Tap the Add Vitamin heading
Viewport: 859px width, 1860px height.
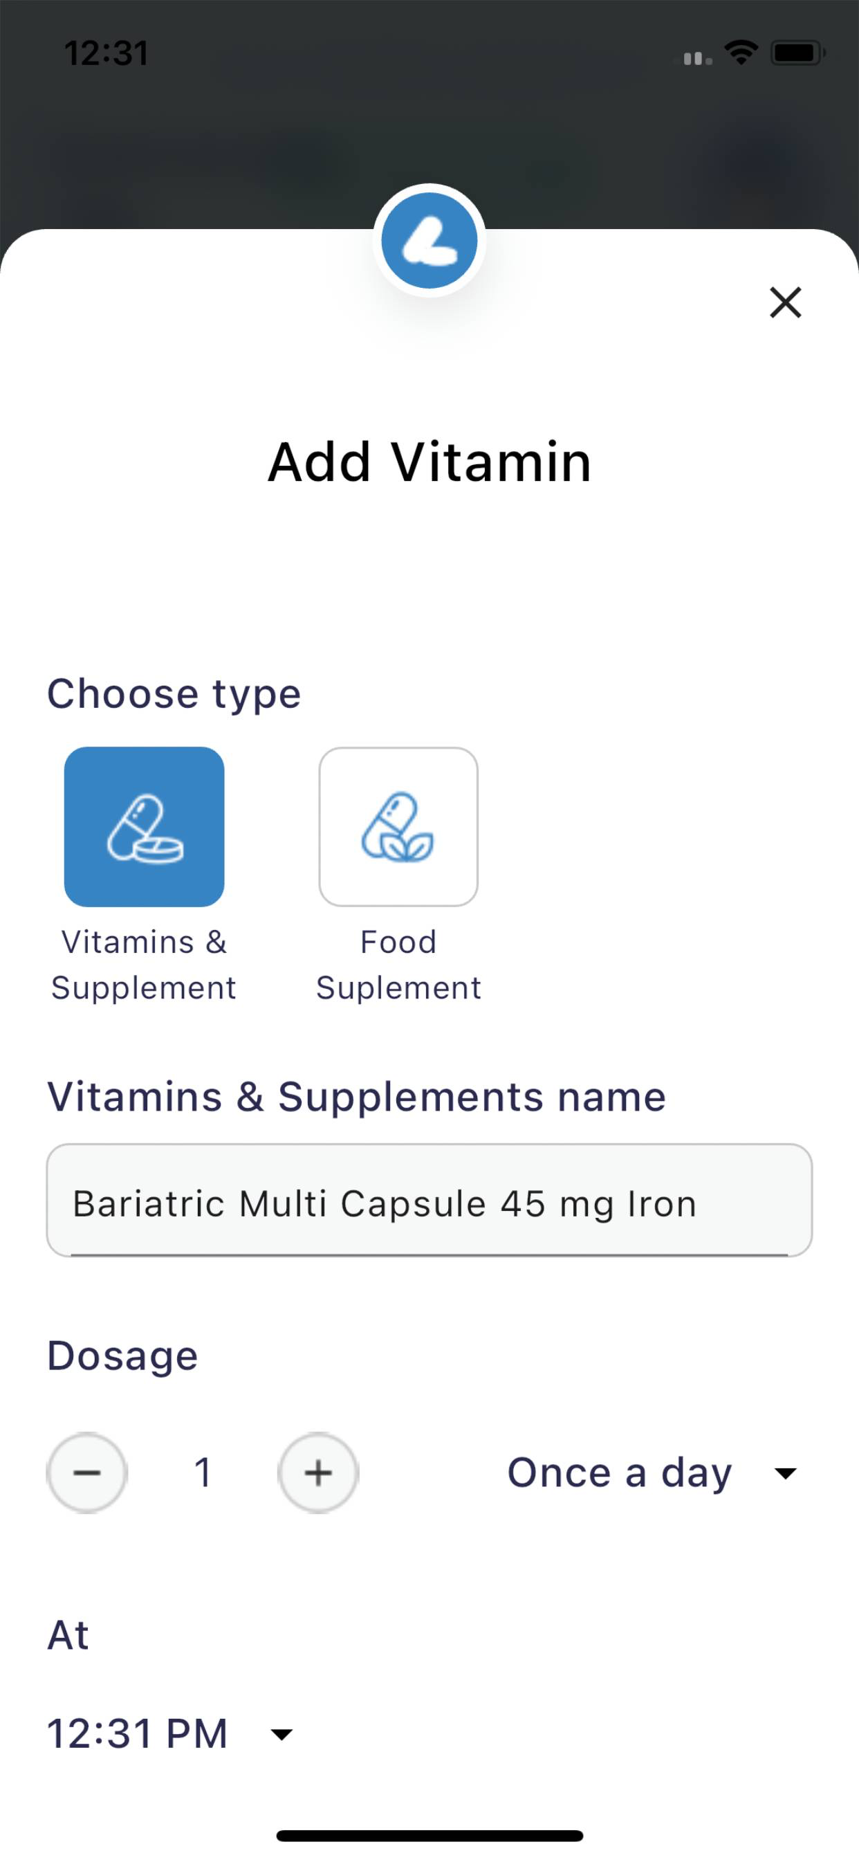[x=429, y=462]
